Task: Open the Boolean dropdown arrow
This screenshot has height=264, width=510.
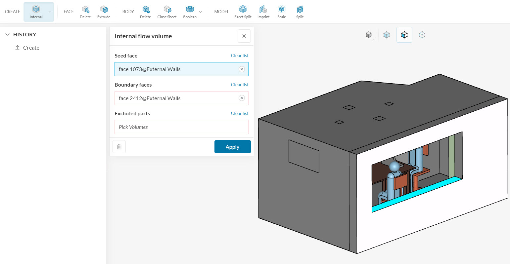Action: (x=201, y=12)
